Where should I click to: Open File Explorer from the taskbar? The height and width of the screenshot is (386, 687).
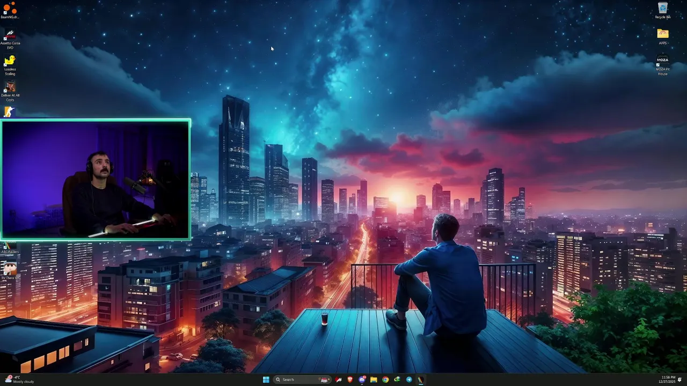[x=374, y=380]
